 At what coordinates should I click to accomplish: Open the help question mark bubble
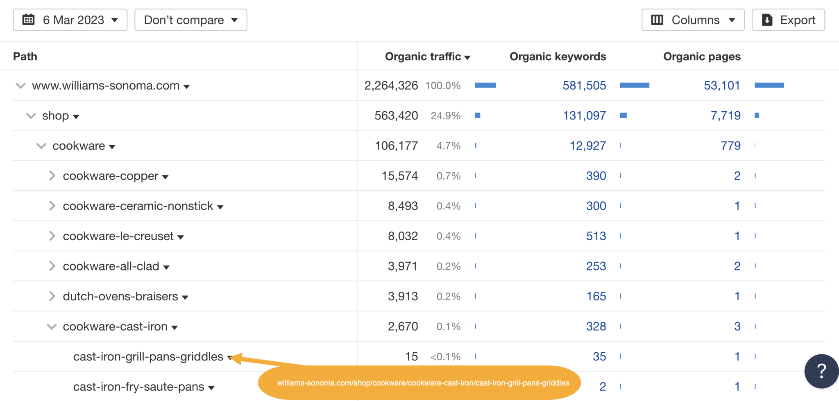(821, 371)
